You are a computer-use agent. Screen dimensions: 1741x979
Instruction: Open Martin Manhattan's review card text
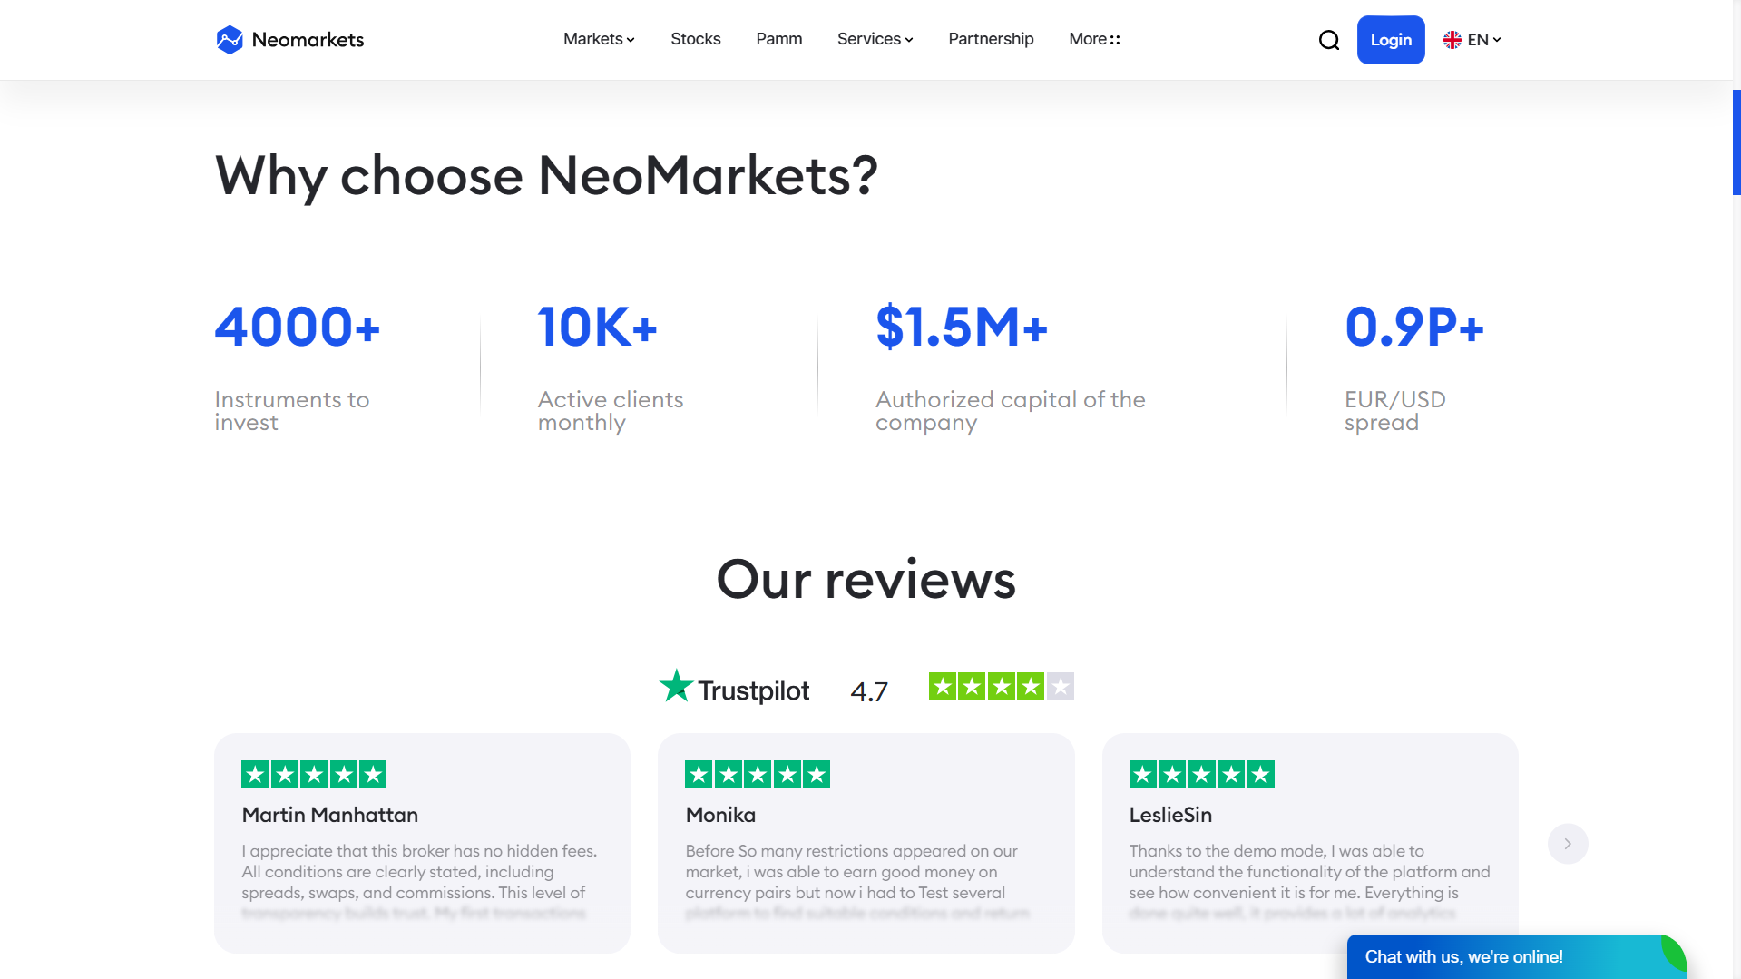click(x=419, y=882)
